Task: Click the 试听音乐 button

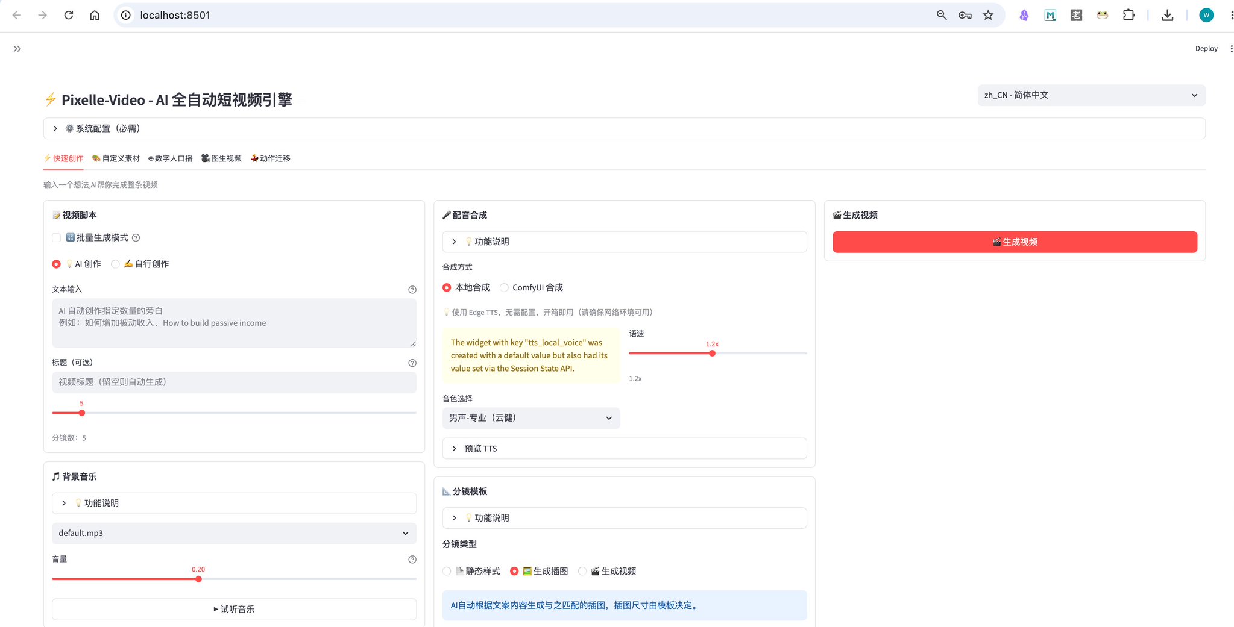Action: coord(234,609)
